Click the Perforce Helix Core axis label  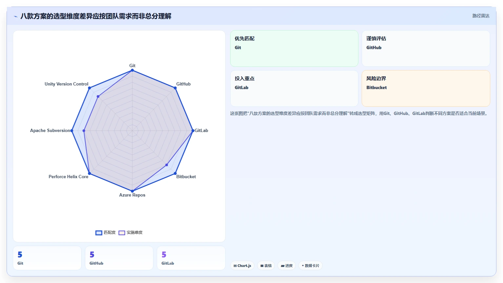coord(69,177)
